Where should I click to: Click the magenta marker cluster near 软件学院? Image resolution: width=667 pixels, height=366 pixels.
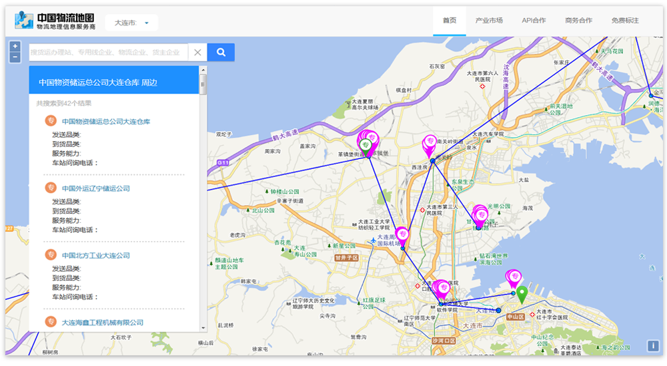click(x=442, y=290)
